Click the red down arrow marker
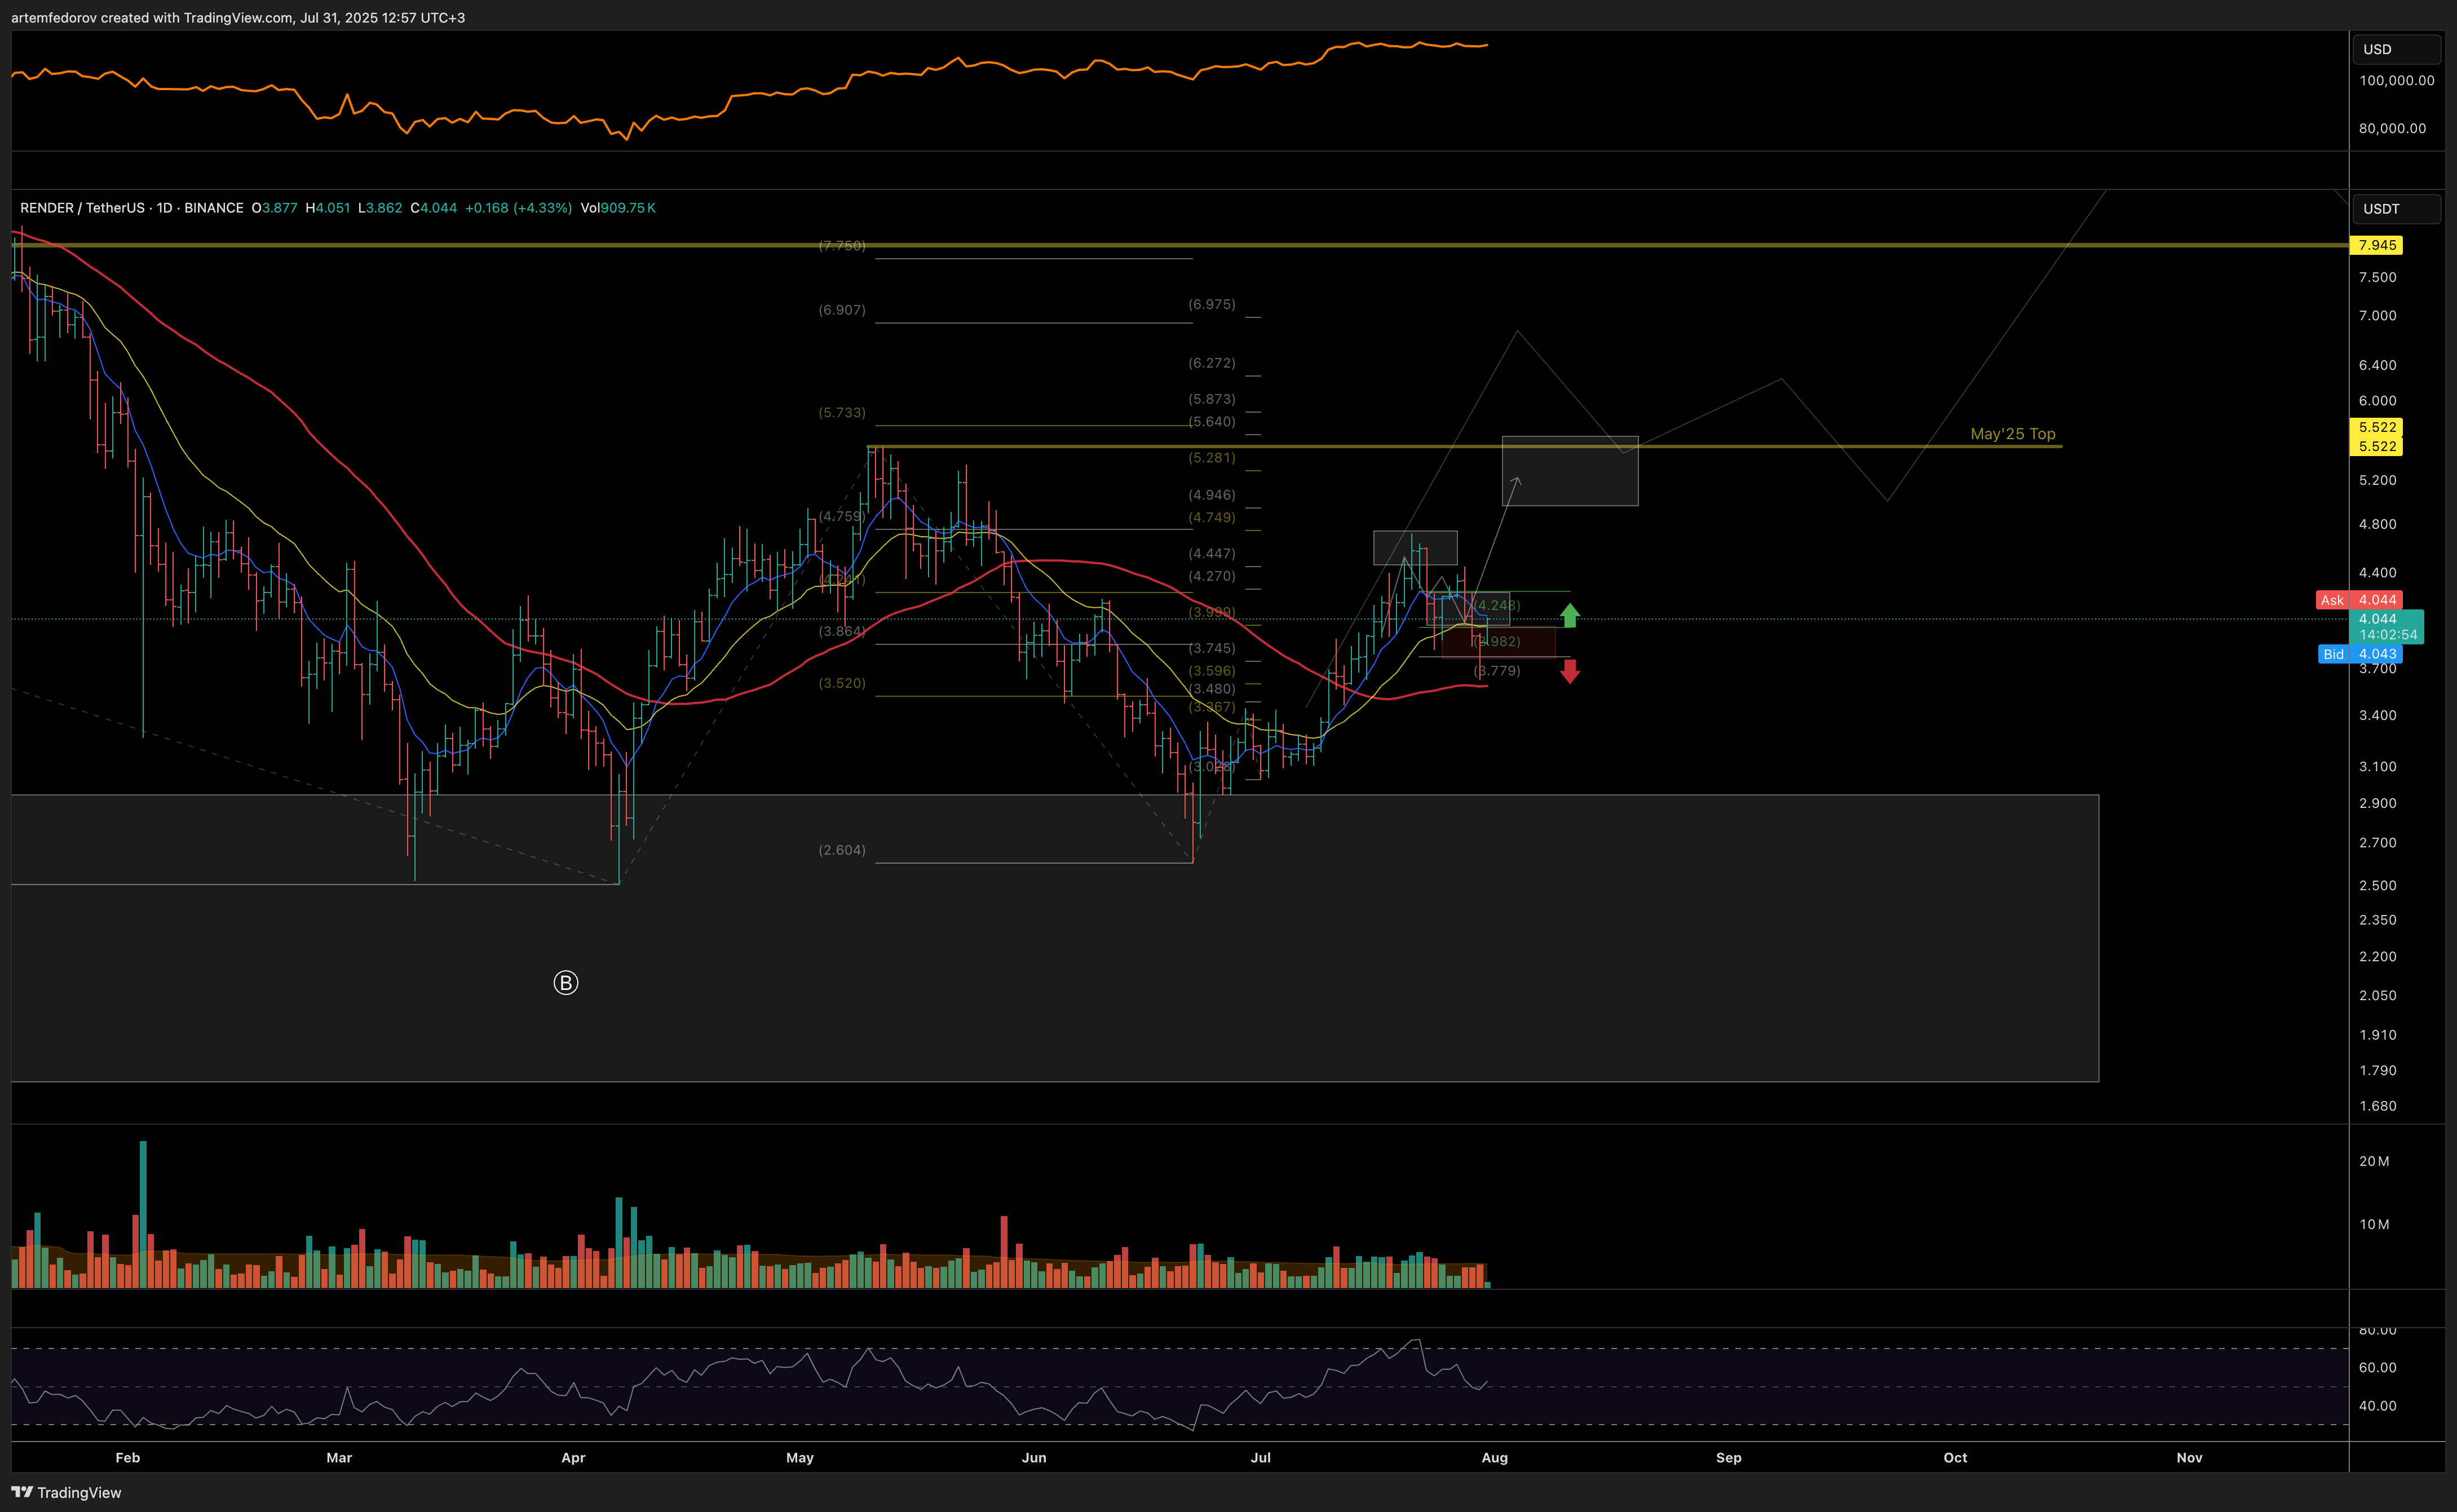 (1569, 672)
